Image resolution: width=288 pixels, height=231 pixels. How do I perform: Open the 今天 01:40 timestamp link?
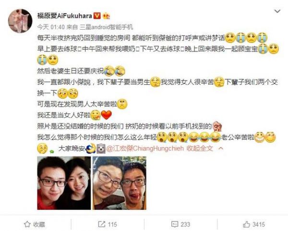[x=51, y=27]
